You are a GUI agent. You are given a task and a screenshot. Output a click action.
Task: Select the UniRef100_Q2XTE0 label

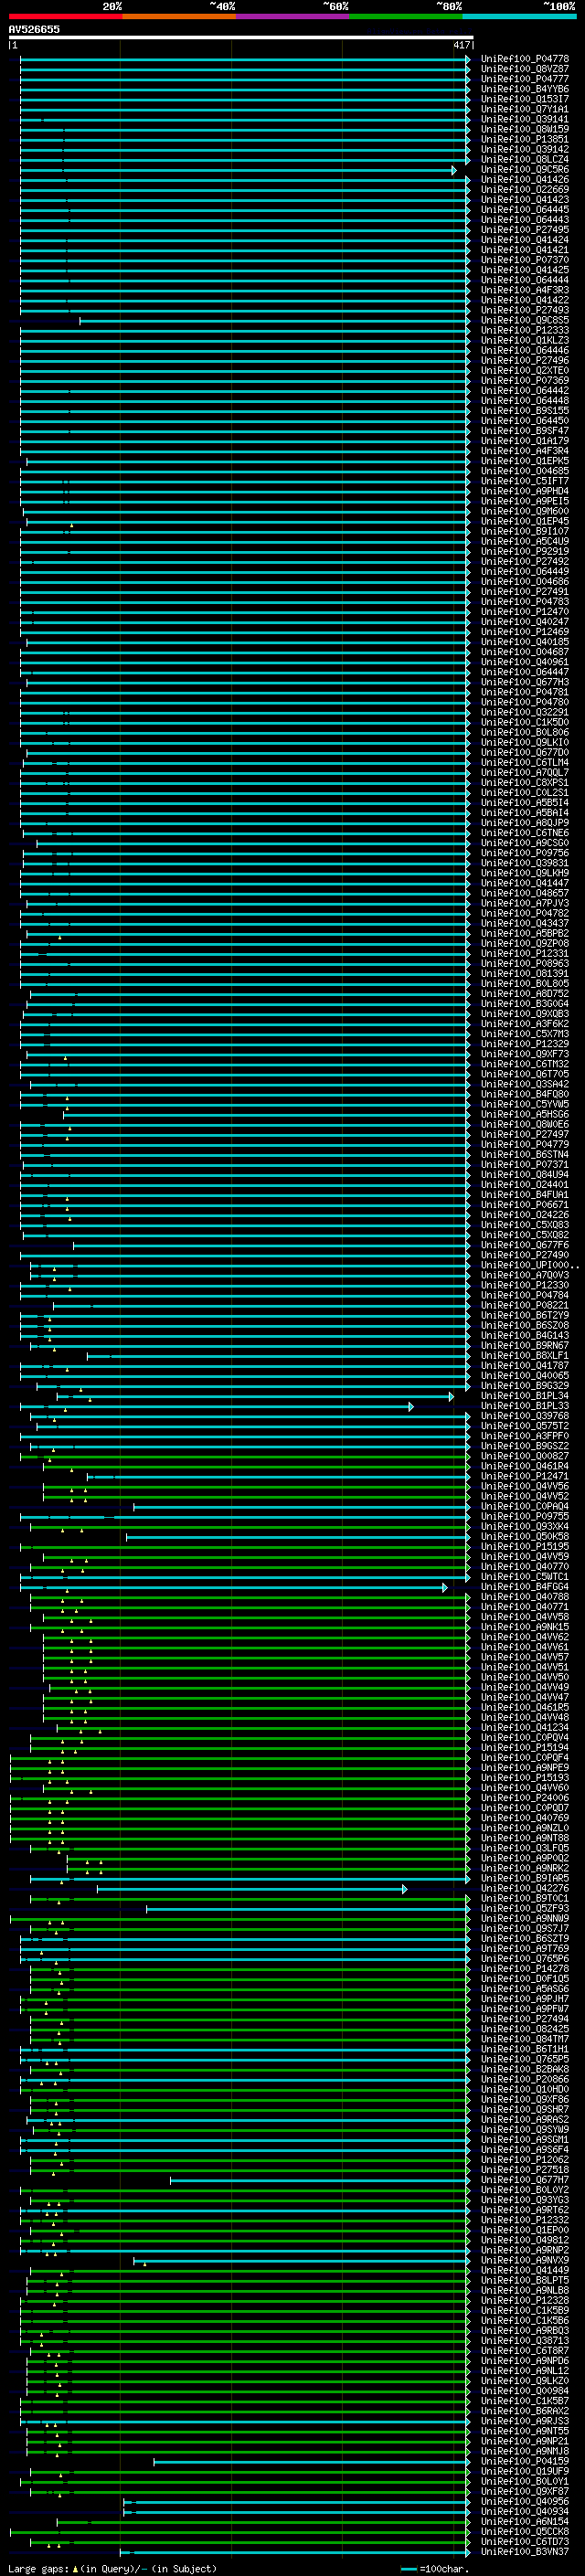[525, 370]
